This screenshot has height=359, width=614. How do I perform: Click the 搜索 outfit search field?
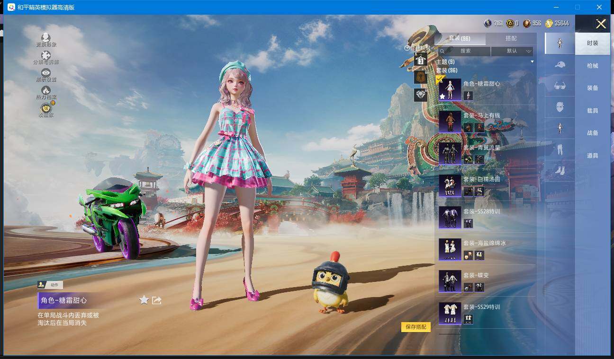pyautogui.click(x=464, y=51)
